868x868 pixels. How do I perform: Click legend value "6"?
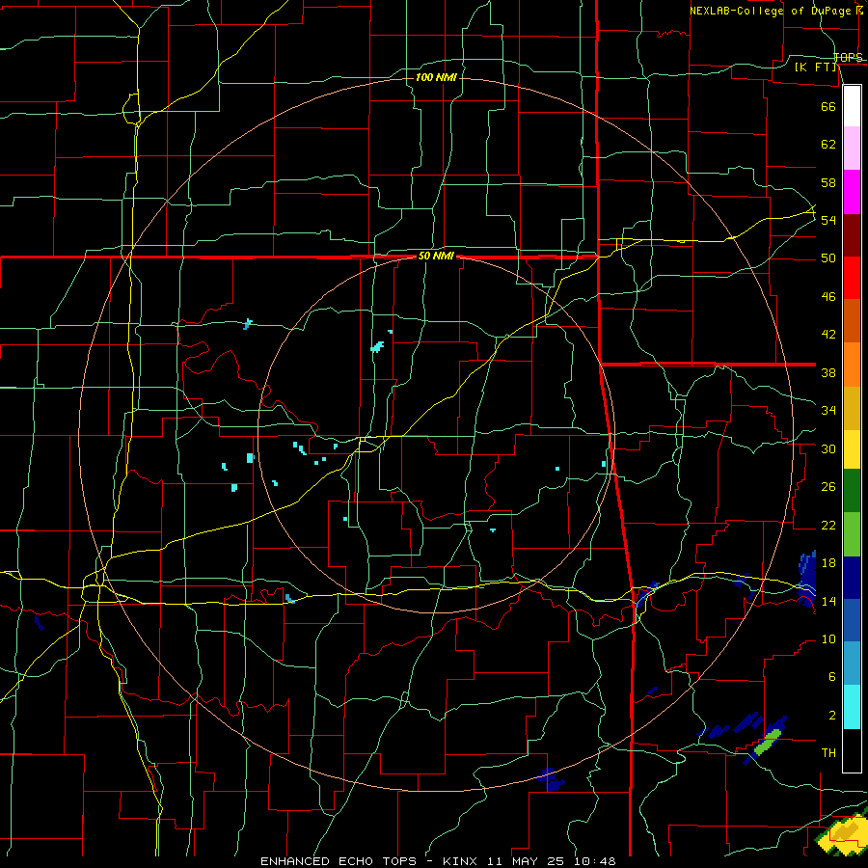(831, 677)
